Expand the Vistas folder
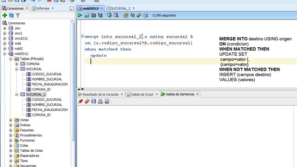This screenshot has width=297, height=167. pos(11,120)
